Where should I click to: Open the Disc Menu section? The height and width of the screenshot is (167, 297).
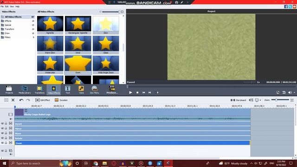[94, 90]
